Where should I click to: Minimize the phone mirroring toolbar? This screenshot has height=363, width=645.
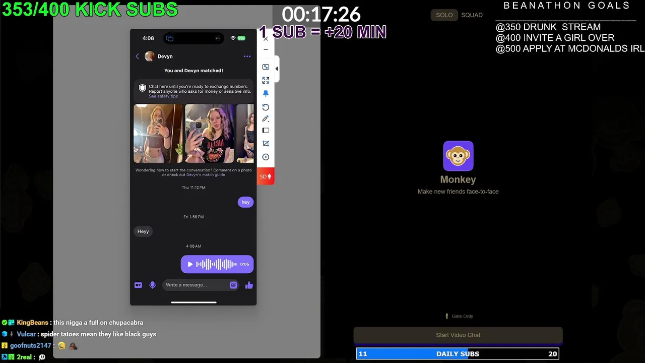[266, 49]
